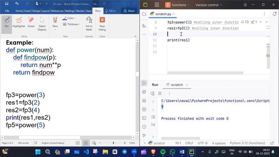The height and width of the screenshot is (157, 279).
Task: Switch to the Mailings ribbon tab
Action: tap(70, 11)
